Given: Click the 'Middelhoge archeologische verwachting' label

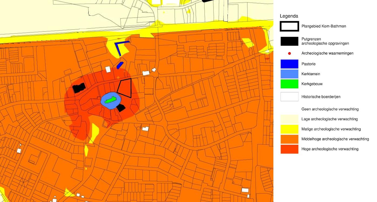Looking at the screenshot, I should (335, 139).
